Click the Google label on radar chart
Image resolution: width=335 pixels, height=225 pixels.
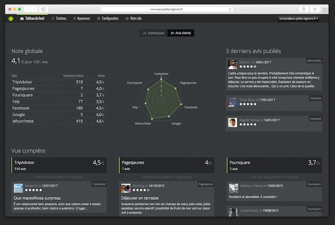pos(176,124)
